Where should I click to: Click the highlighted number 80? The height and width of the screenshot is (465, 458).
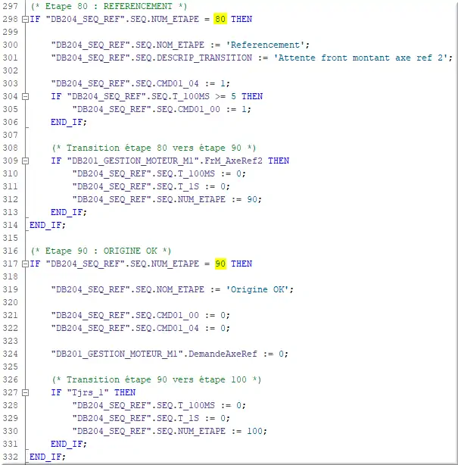click(x=220, y=18)
